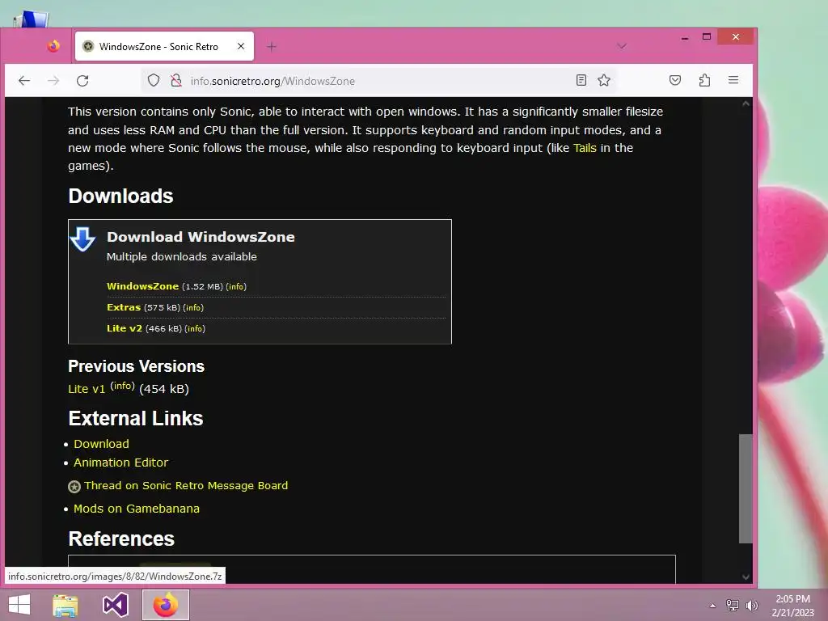828x621 pixels.
Task: Click the "Download WindowsZone" box title
Action: [x=201, y=237]
